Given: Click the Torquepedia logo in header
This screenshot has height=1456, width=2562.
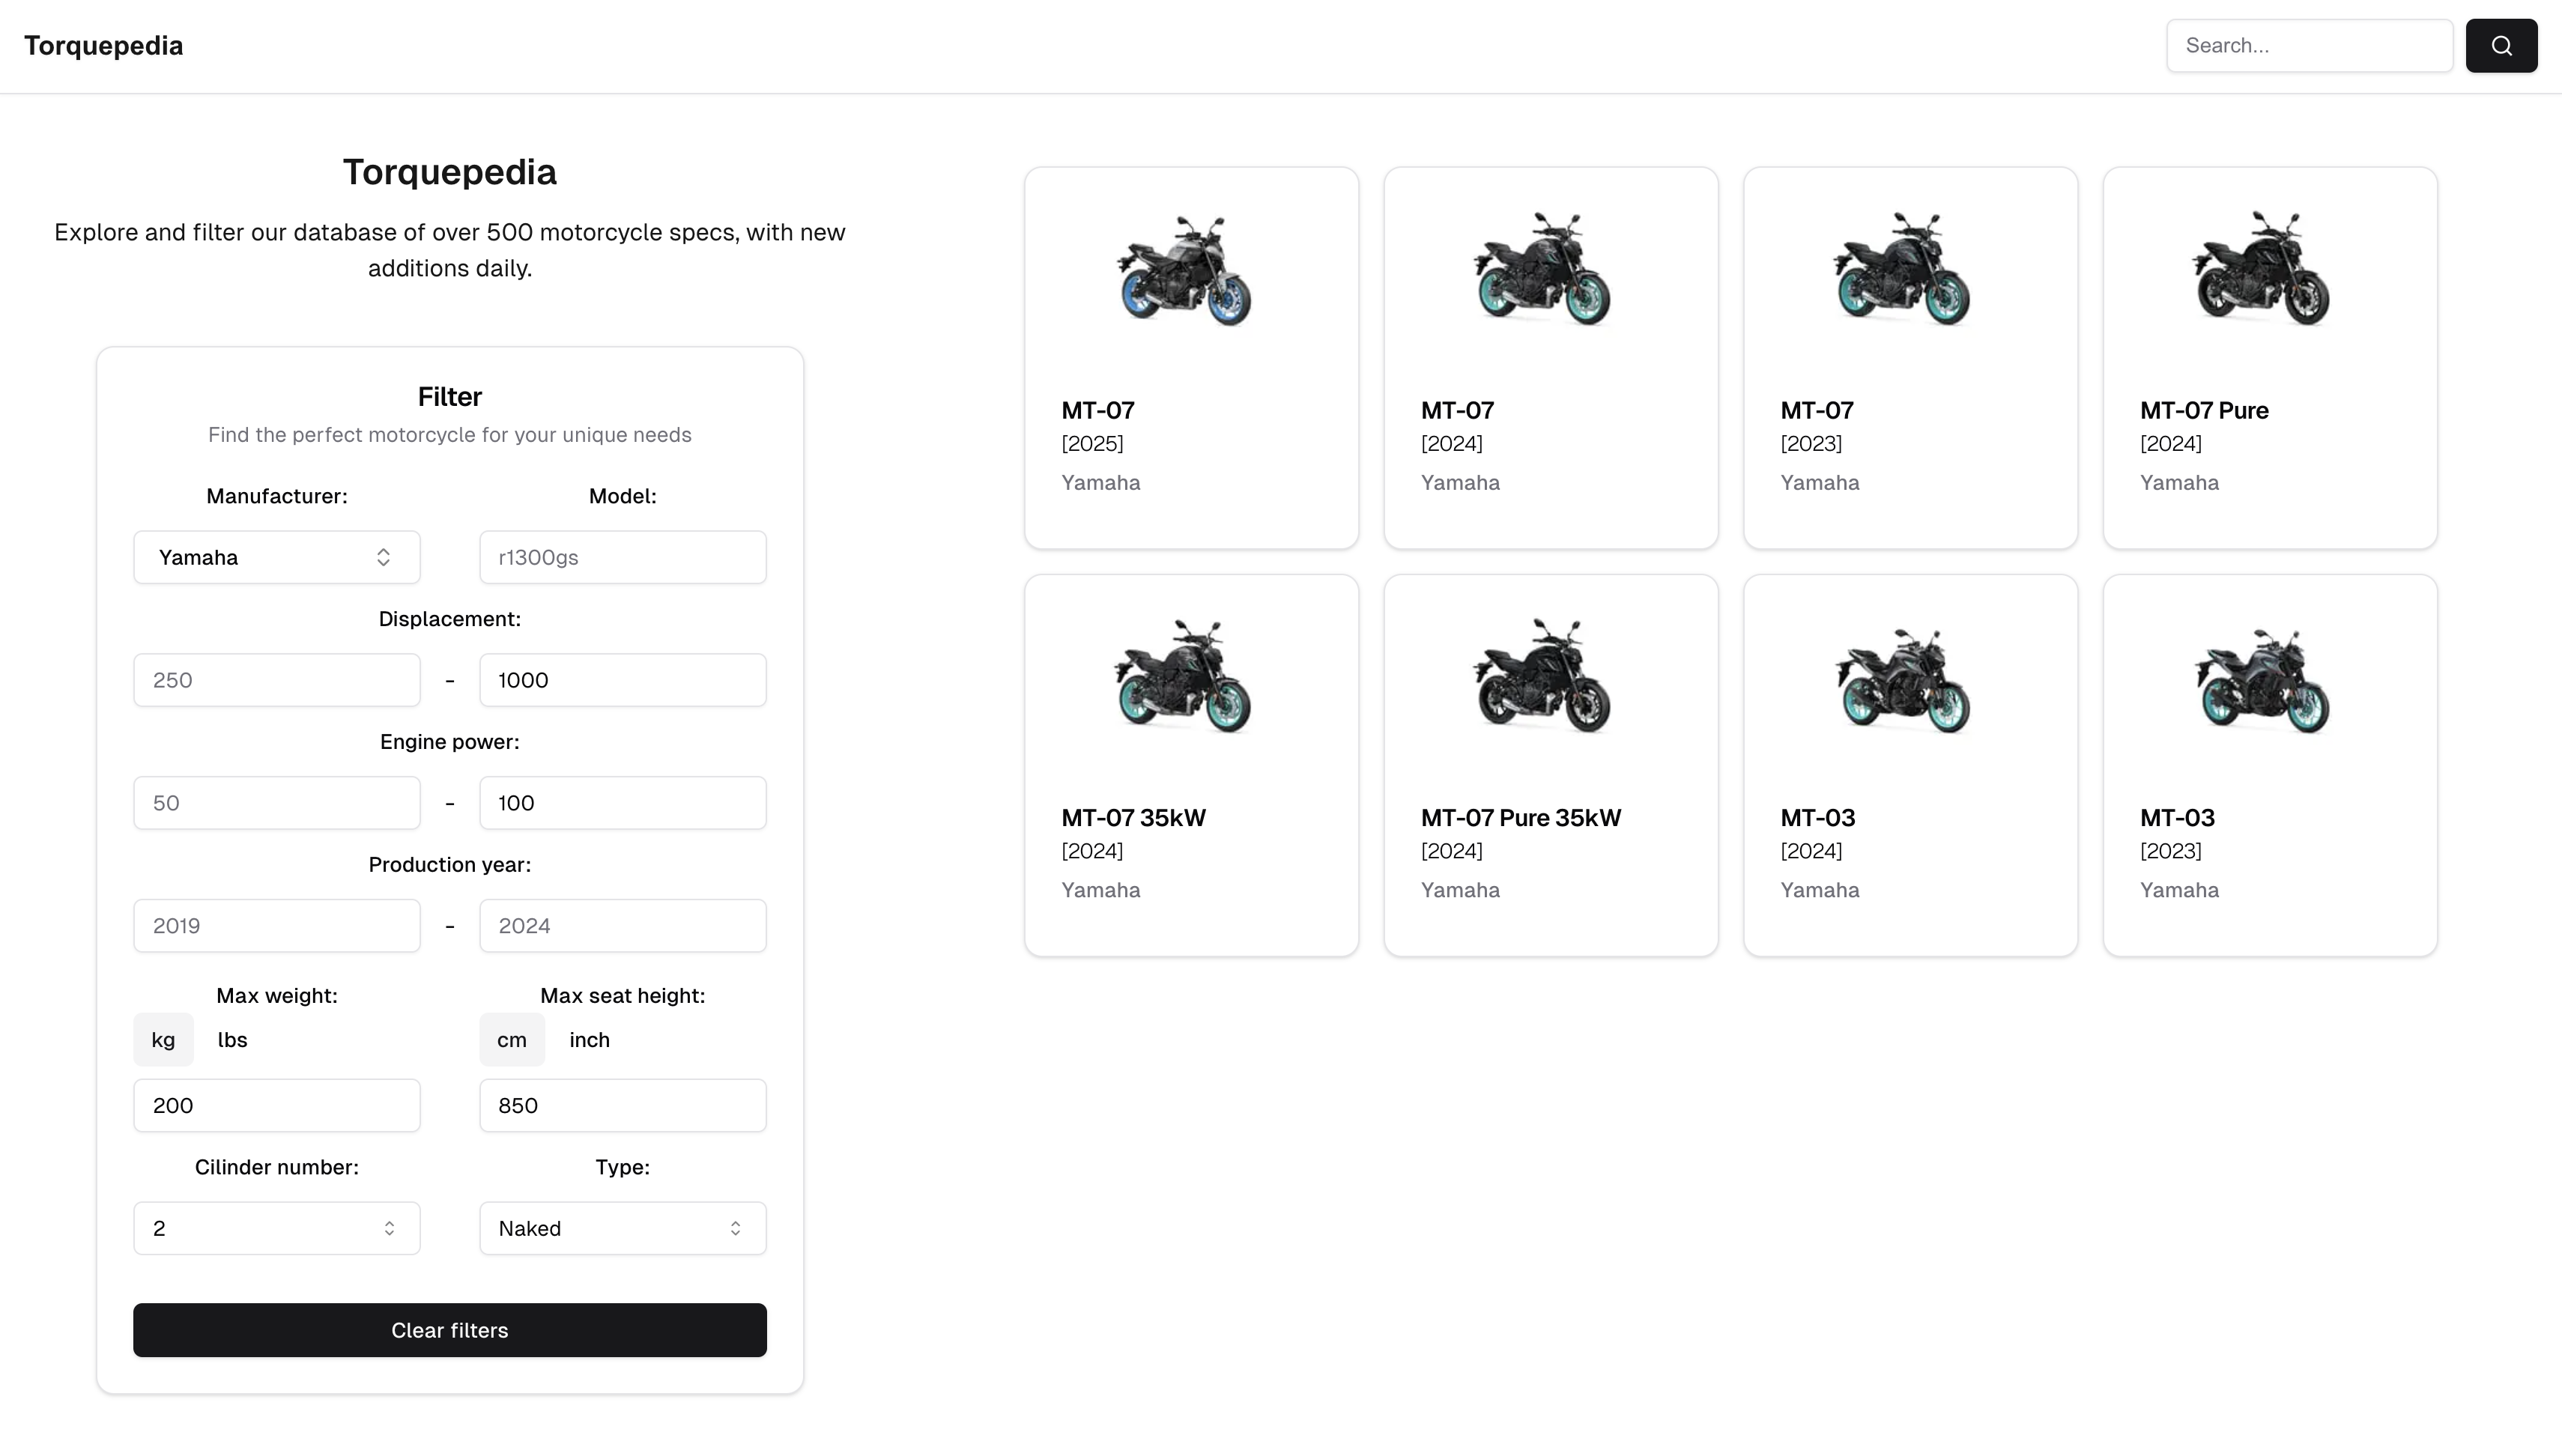Looking at the screenshot, I should [x=104, y=46].
